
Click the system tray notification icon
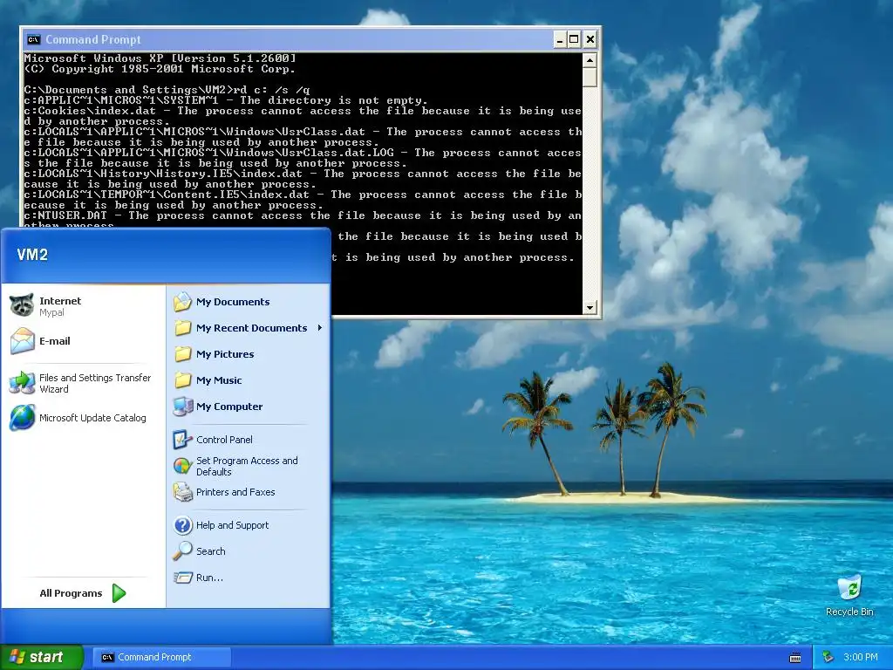[828, 657]
